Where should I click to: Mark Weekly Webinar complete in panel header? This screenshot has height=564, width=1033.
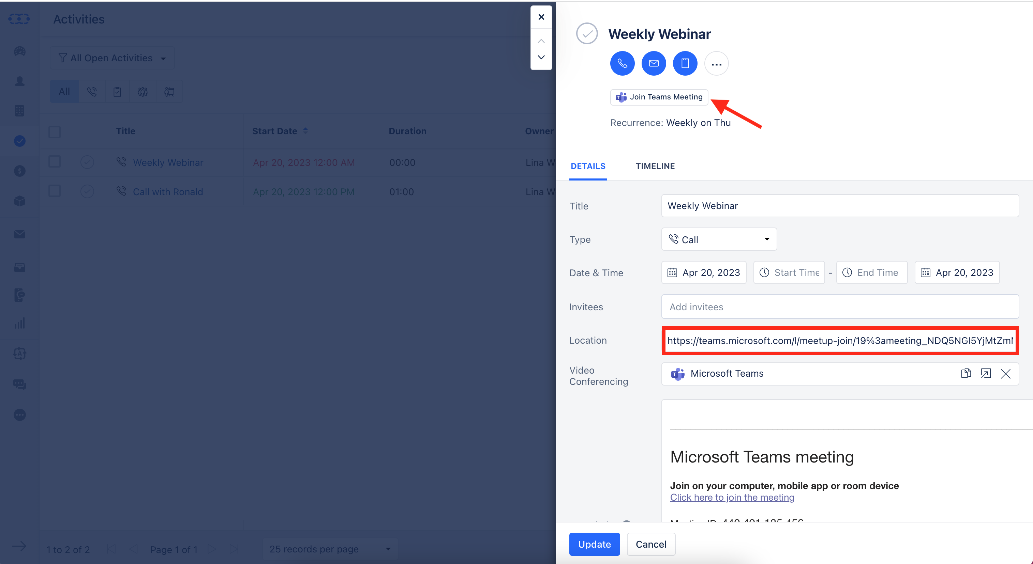pos(587,34)
